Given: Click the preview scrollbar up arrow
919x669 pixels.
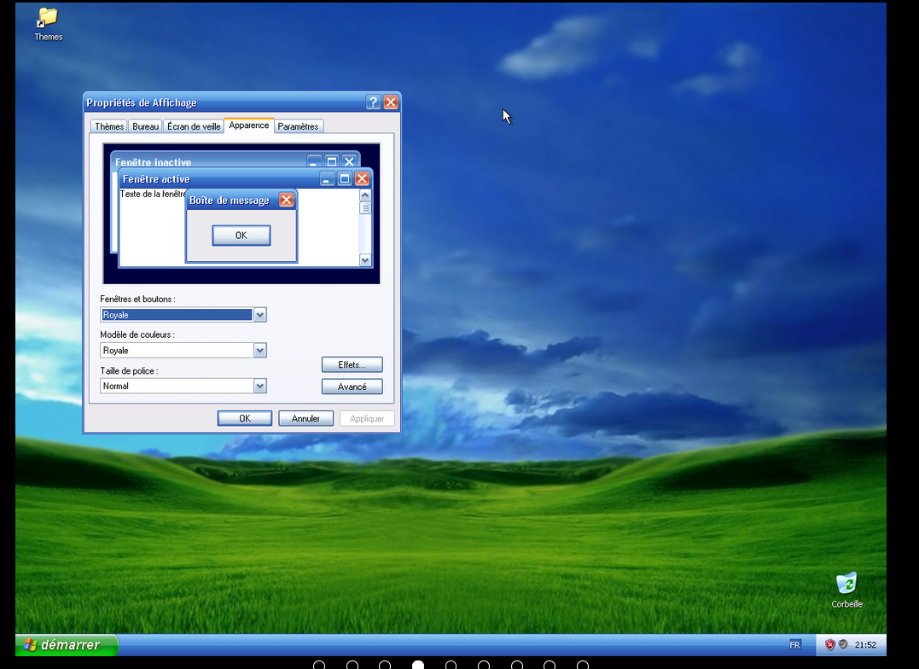Looking at the screenshot, I should [365, 195].
